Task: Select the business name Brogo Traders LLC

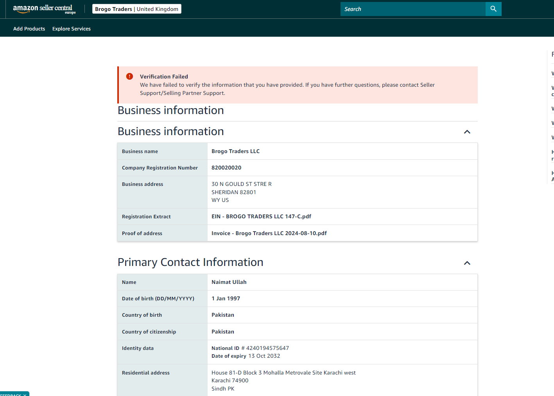Action: tap(235, 151)
